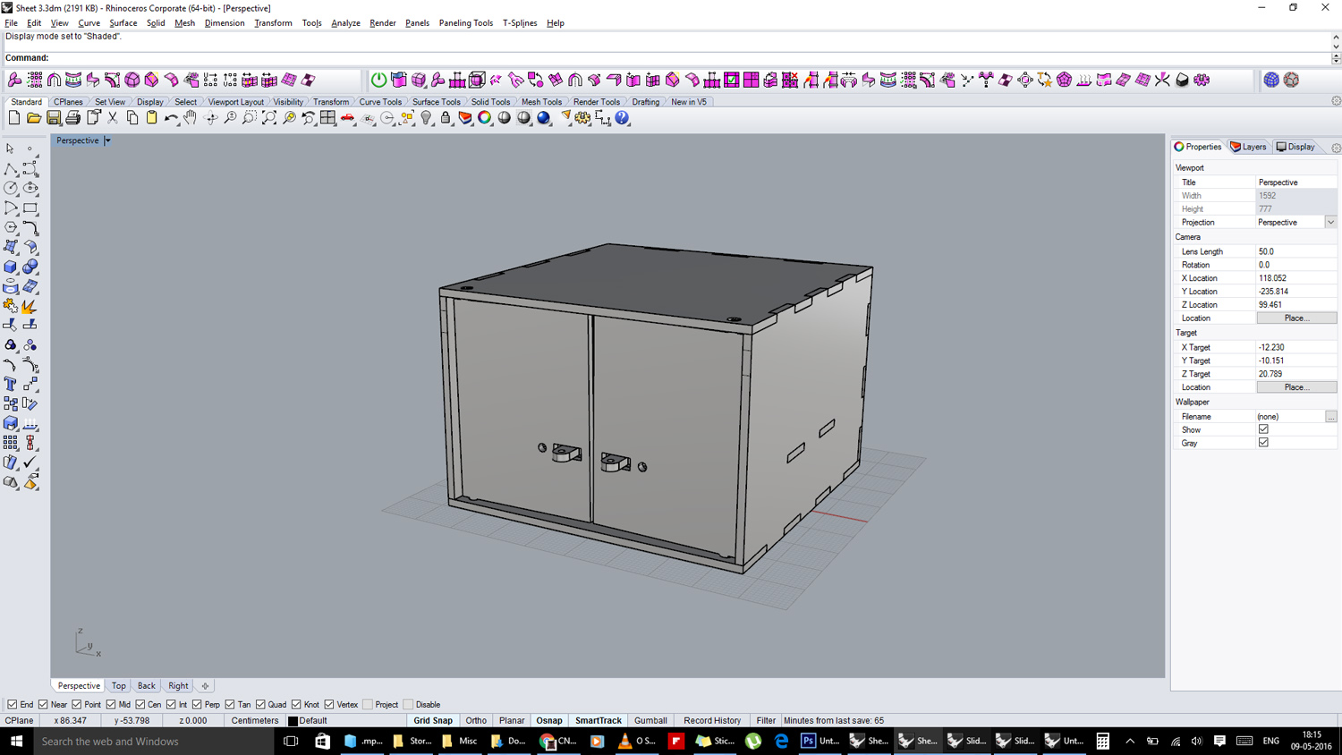Screen dimensions: 1342x755
Task: Click the Lens Length value field
Action: (1296, 251)
